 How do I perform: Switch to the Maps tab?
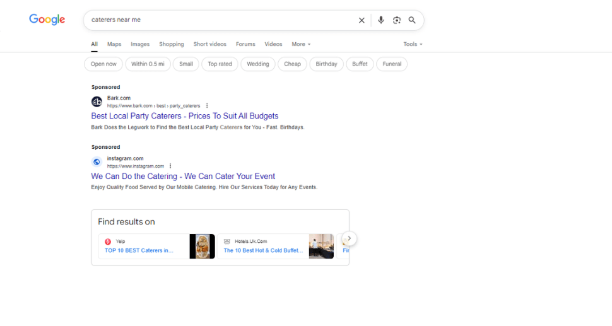click(x=114, y=44)
